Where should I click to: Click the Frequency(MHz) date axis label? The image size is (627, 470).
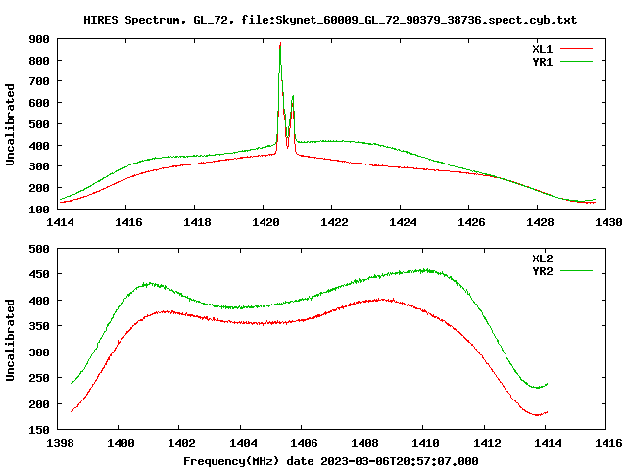click(331, 461)
